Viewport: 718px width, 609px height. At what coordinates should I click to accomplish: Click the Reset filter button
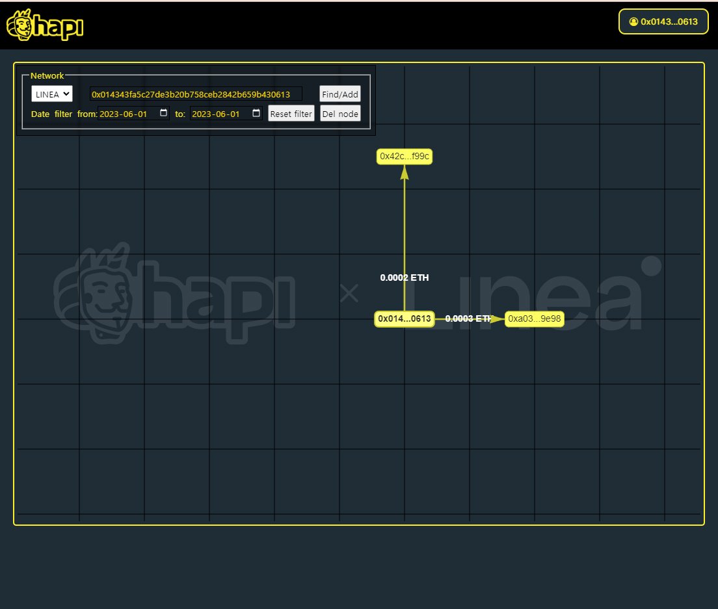[x=291, y=114]
